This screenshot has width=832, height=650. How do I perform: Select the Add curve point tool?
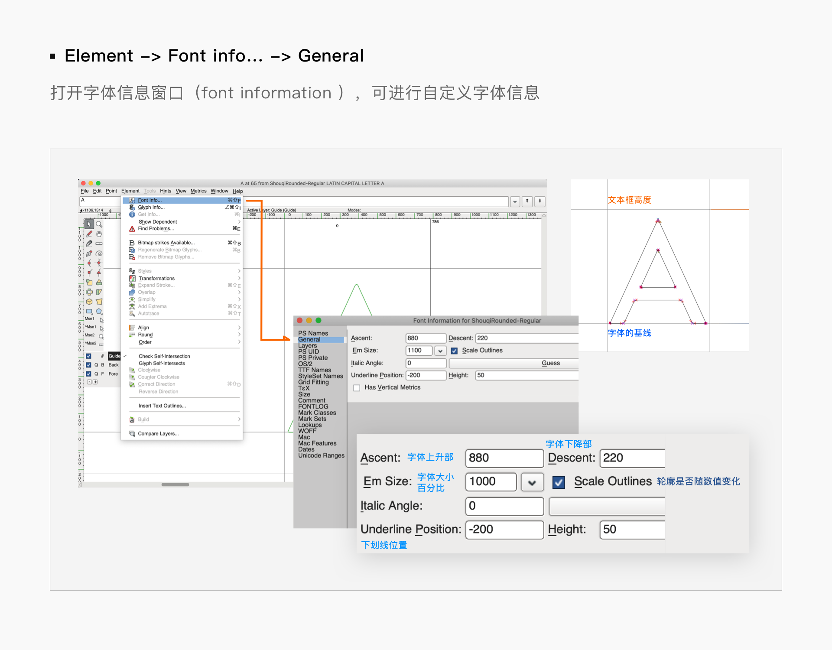89,263
